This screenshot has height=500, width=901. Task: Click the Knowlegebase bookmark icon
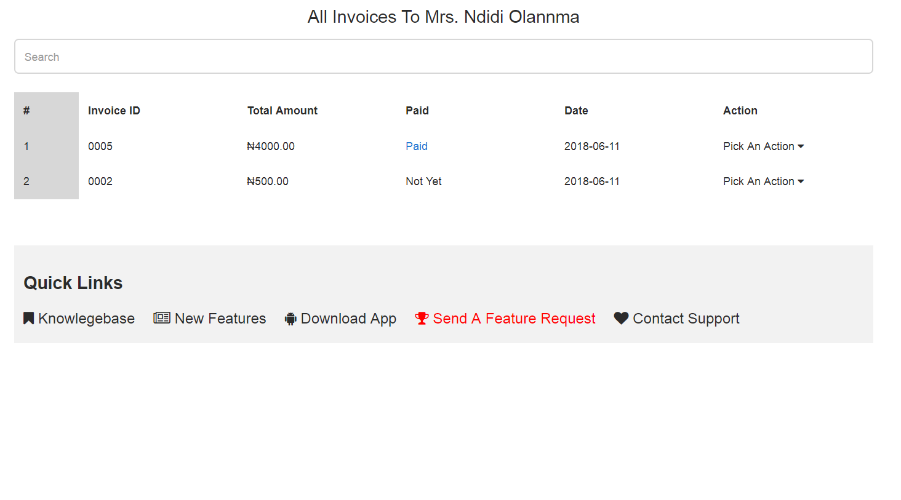coord(28,319)
